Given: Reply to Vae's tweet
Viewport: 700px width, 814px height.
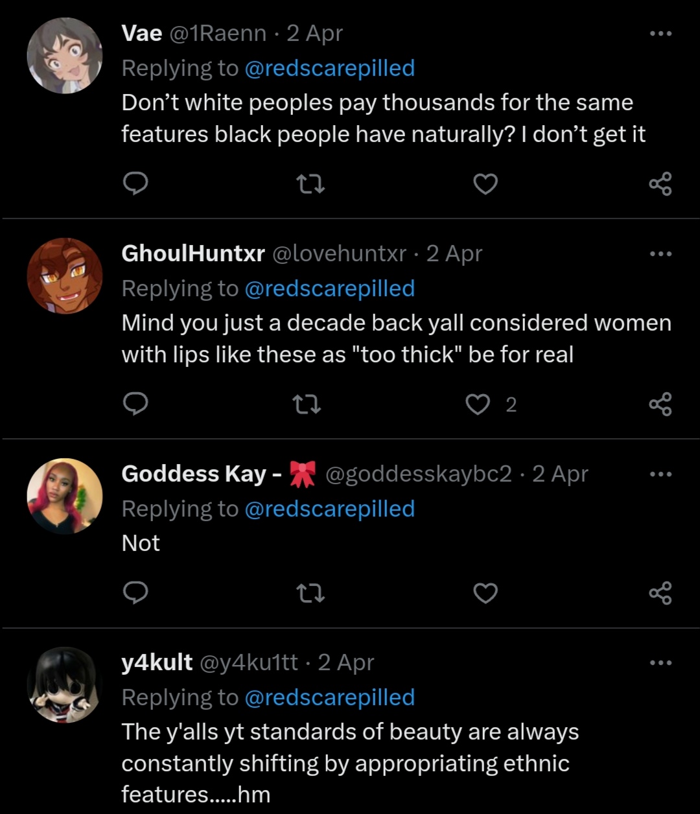Looking at the screenshot, I should 135,185.
